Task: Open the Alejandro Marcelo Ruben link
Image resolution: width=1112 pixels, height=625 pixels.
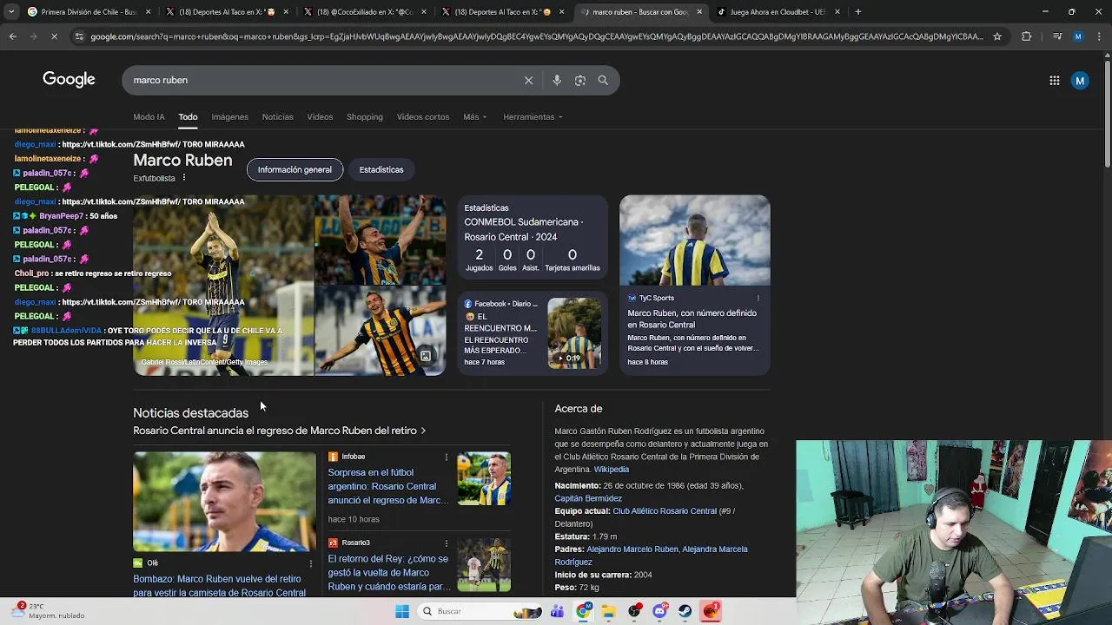Action: point(632,549)
